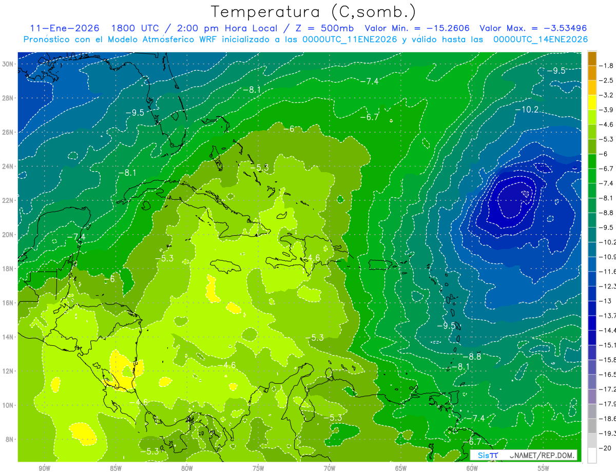Click the "-3.9" value on color scale

pos(606,110)
